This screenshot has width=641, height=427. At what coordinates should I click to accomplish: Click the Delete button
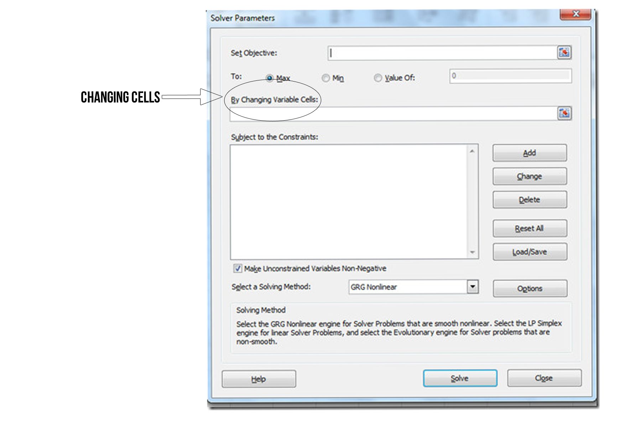(x=530, y=200)
